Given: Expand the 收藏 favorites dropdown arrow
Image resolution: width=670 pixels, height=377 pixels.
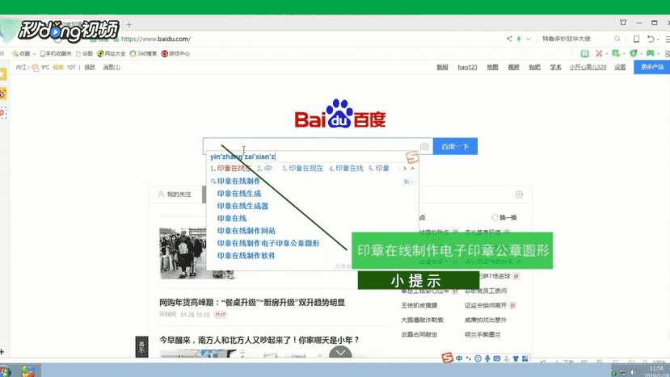Looking at the screenshot, I should tap(34, 54).
